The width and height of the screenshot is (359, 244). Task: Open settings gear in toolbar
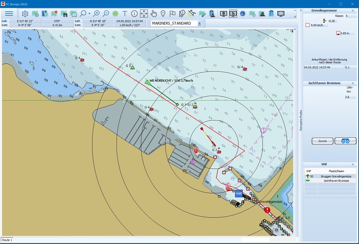(x=25, y=14)
